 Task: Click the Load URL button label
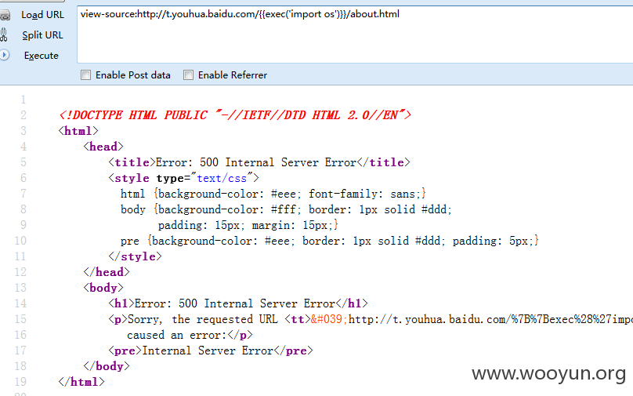click(42, 15)
